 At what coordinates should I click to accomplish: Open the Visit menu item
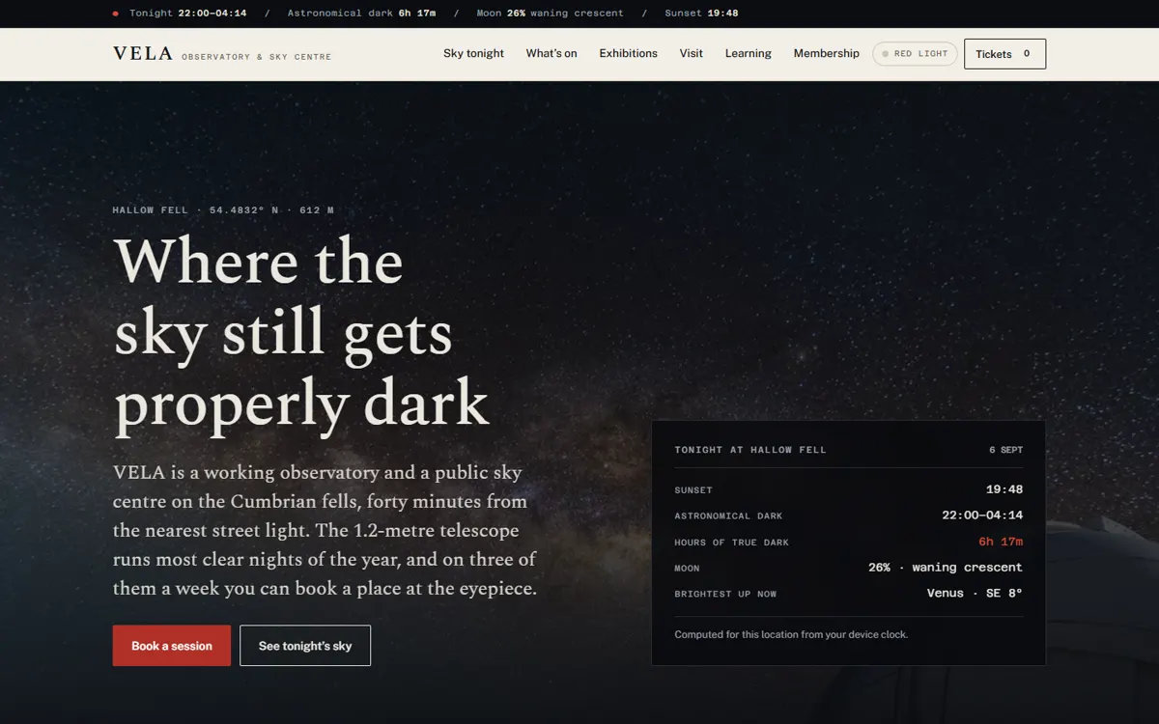point(691,54)
